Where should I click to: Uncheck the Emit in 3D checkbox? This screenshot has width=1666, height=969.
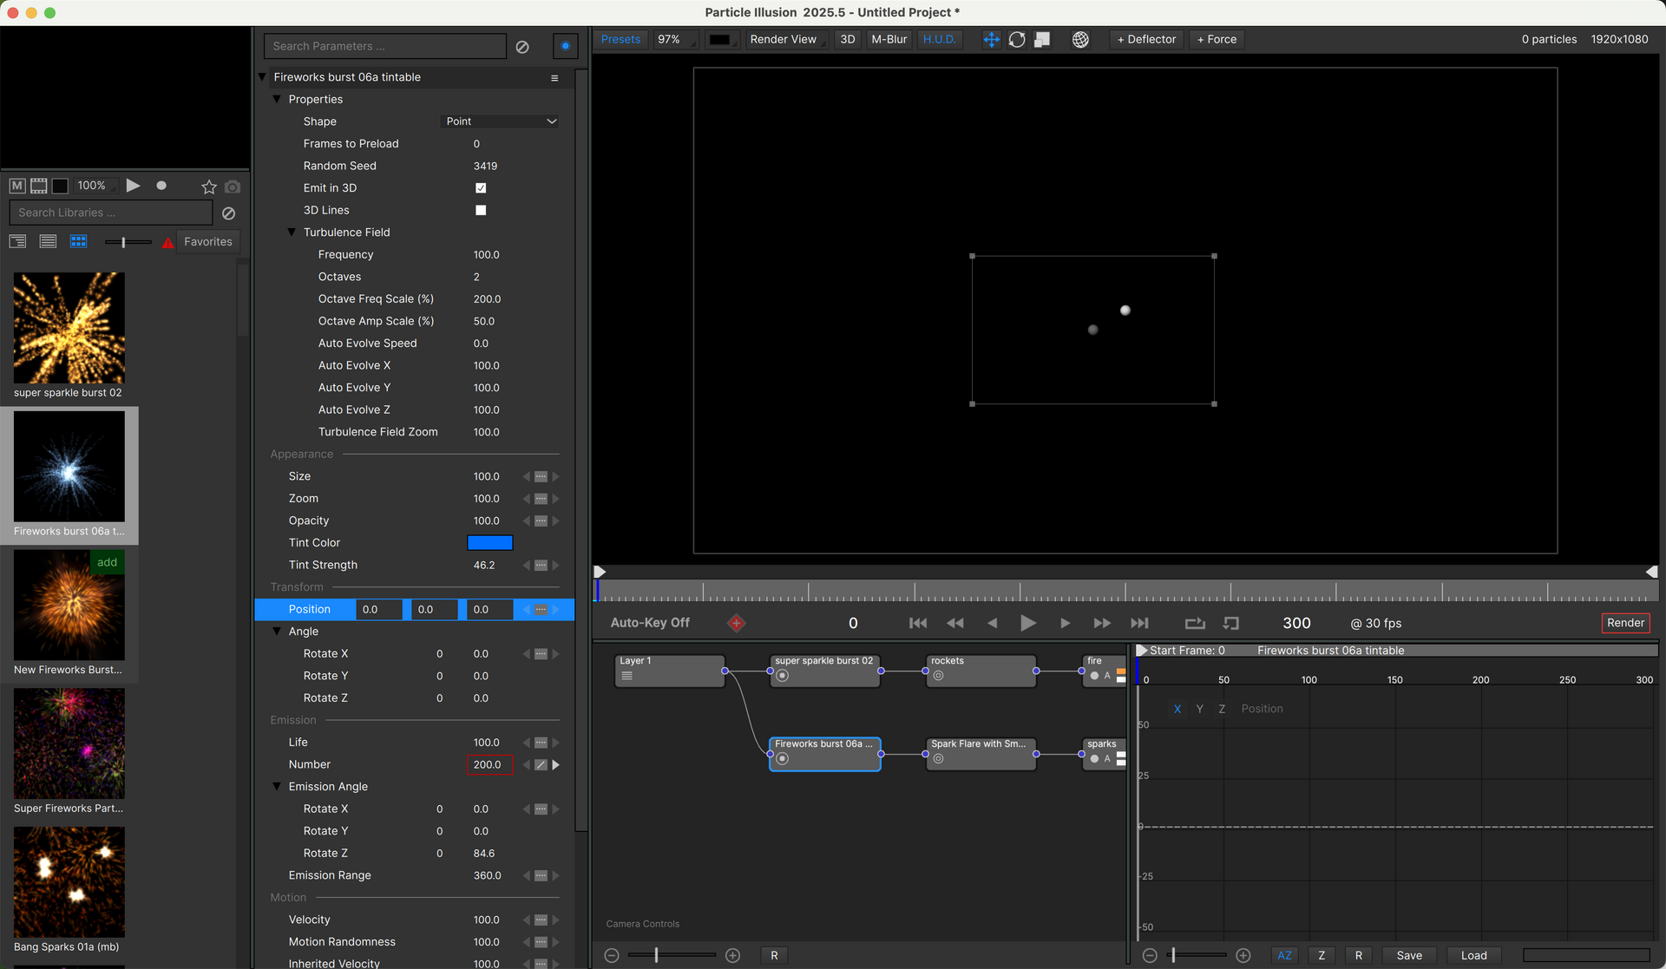(481, 188)
